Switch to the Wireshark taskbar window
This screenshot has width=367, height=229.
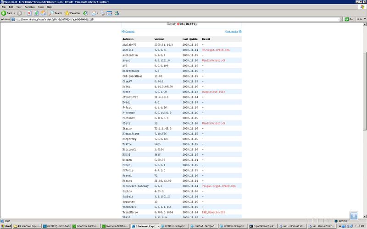[x=56, y=226]
